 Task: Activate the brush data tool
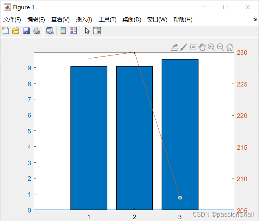point(183,47)
